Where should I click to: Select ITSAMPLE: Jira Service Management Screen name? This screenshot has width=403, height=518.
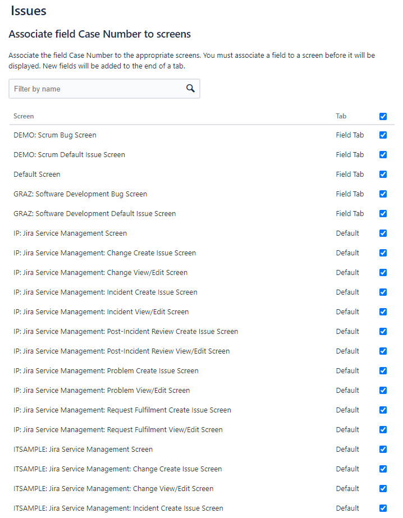coord(83,450)
